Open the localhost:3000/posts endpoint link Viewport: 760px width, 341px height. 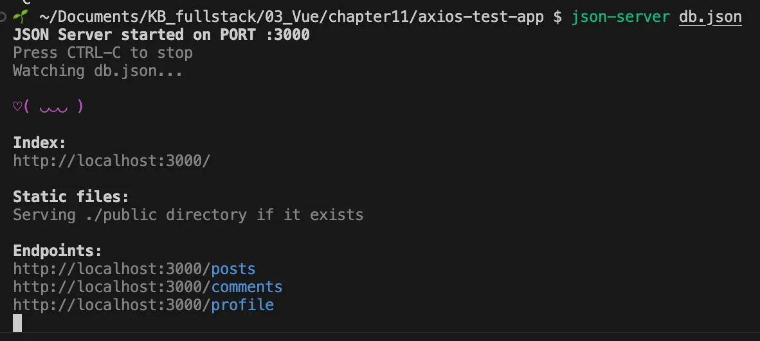point(233,268)
